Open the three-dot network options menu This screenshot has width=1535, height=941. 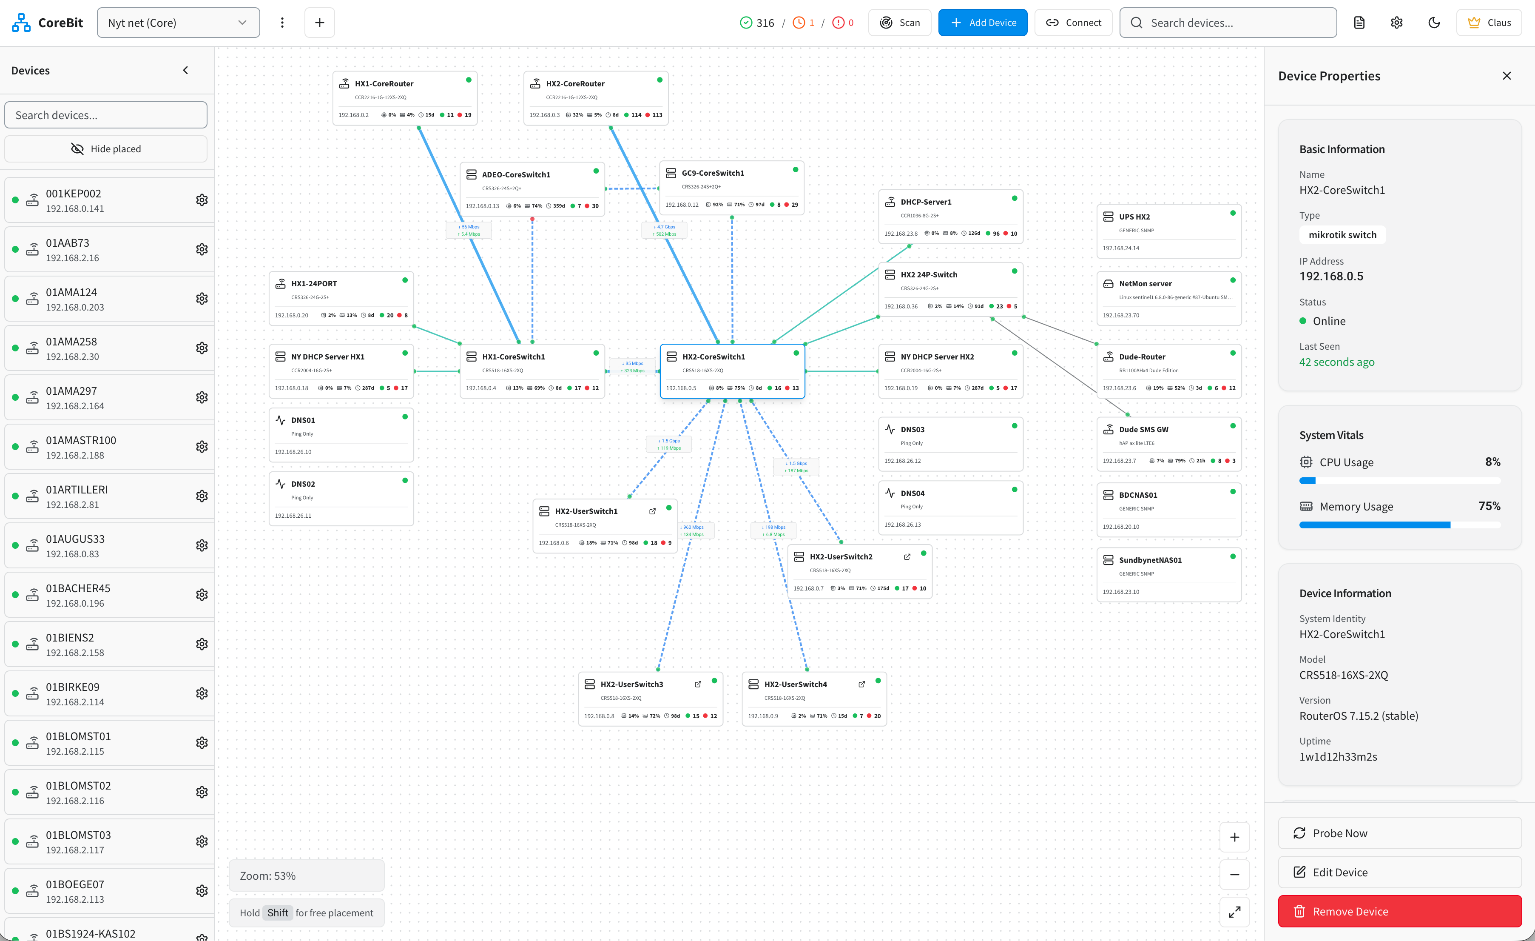pyautogui.click(x=282, y=23)
